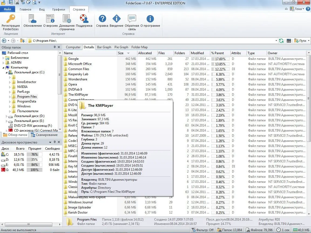
Task: Open the address bar path history dropdown
Action: pos(276,41)
